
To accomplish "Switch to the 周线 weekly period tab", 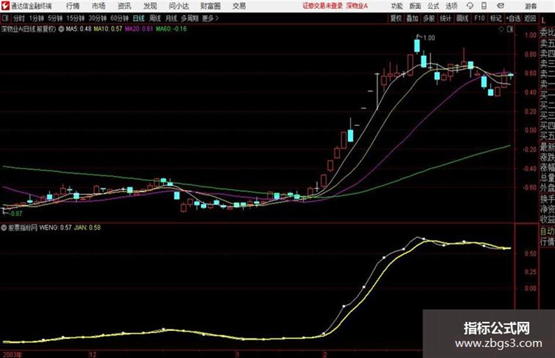I will tap(154, 18).
